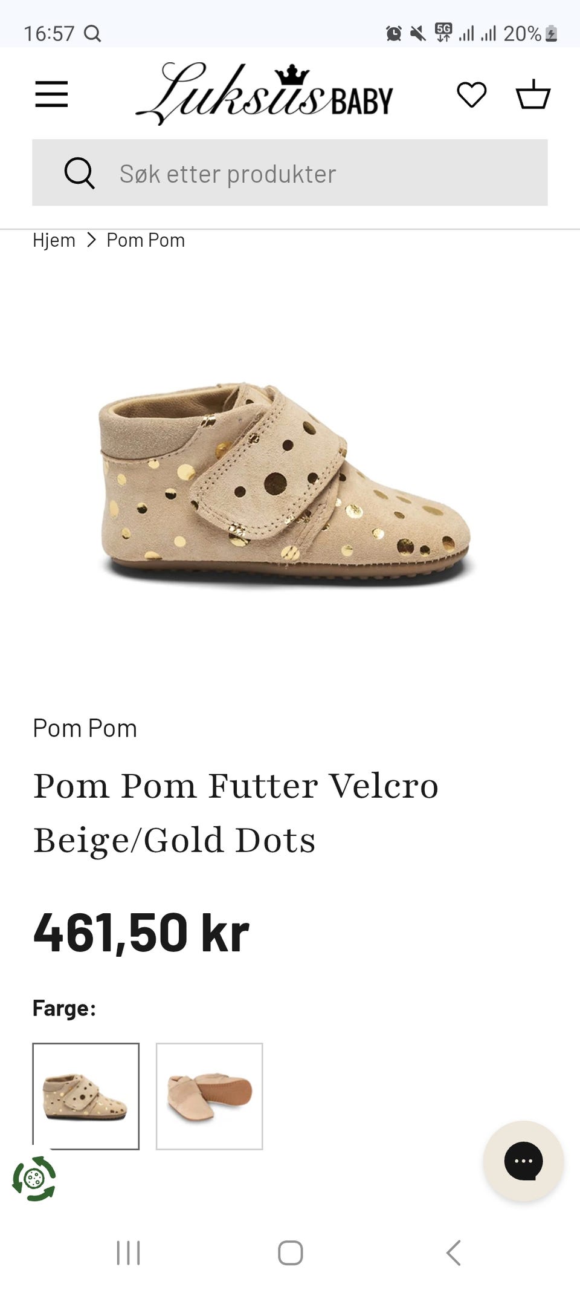
Task: Open the shopping basket
Action: [533, 94]
